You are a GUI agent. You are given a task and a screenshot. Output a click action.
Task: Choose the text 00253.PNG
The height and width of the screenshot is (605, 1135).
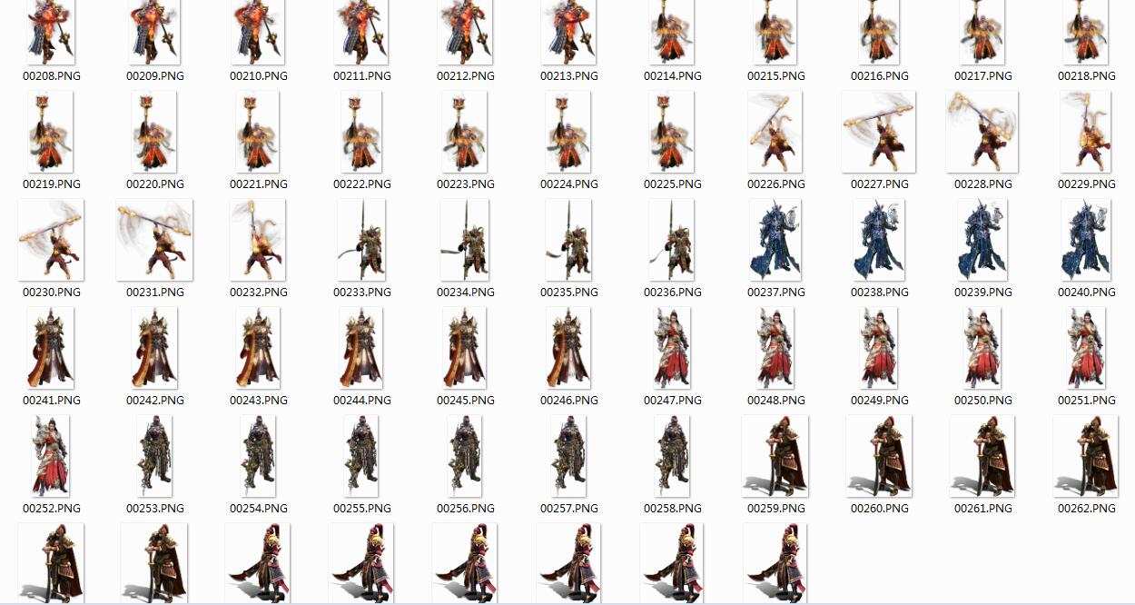pos(155,509)
